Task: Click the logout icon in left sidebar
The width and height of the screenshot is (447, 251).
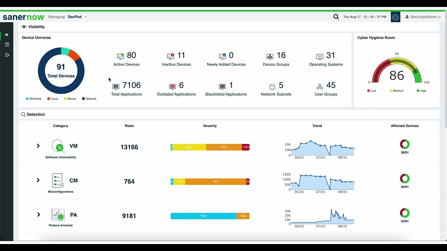Action: point(7,55)
